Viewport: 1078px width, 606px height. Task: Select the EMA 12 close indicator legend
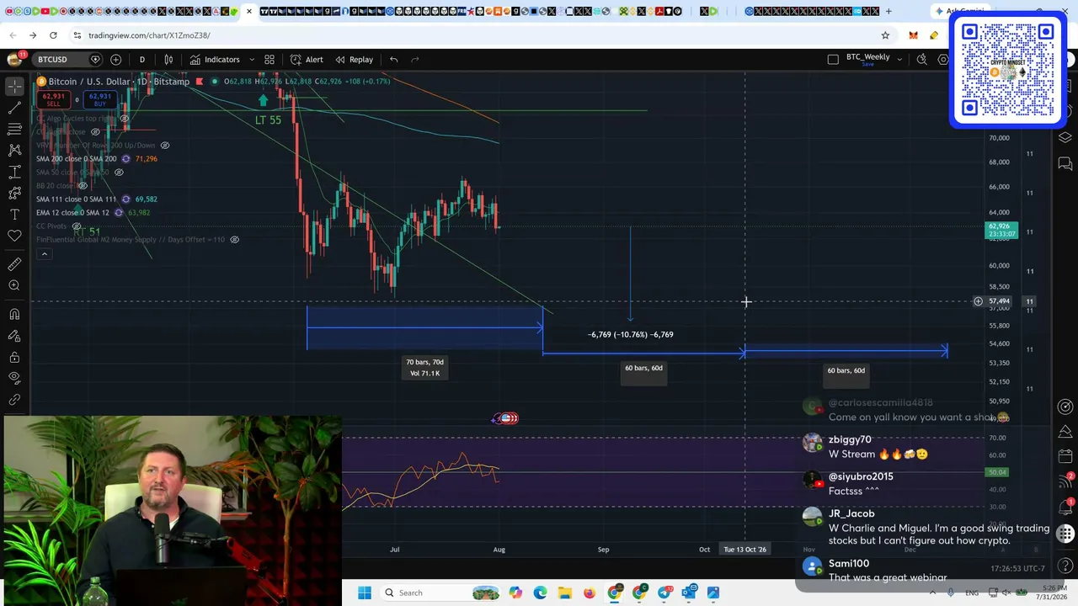[72, 213]
